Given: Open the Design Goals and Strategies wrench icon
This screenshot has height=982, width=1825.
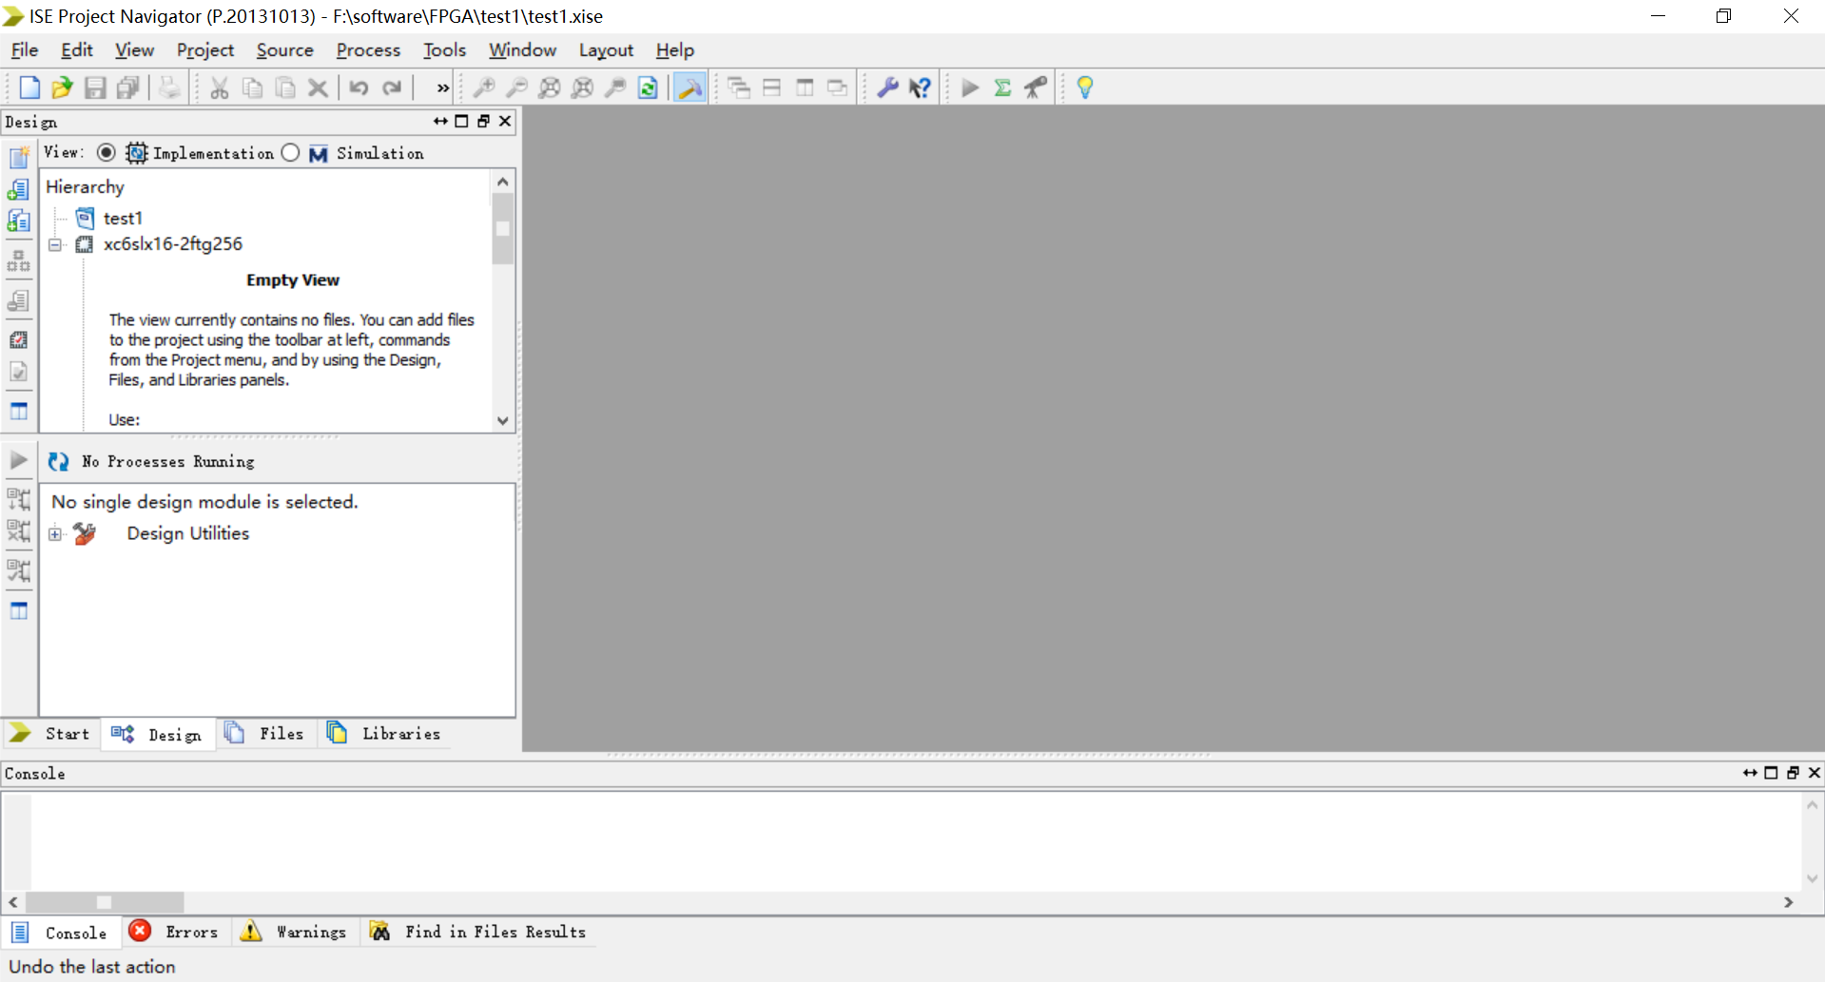Looking at the screenshot, I should coord(887,87).
